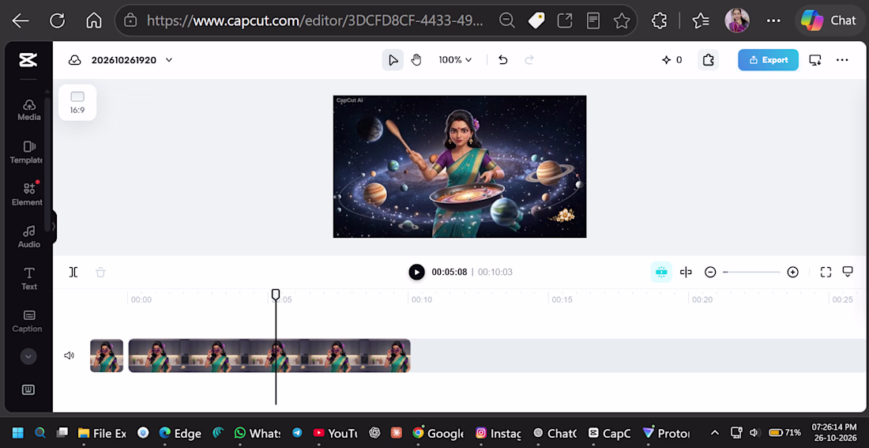Enter fullscreen preview
The height and width of the screenshot is (448, 869).
pos(826,273)
